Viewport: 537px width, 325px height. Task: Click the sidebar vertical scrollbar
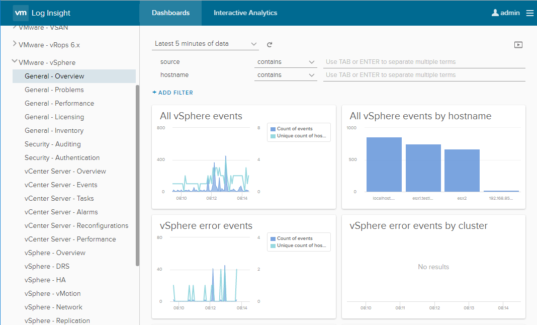click(x=137, y=175)
